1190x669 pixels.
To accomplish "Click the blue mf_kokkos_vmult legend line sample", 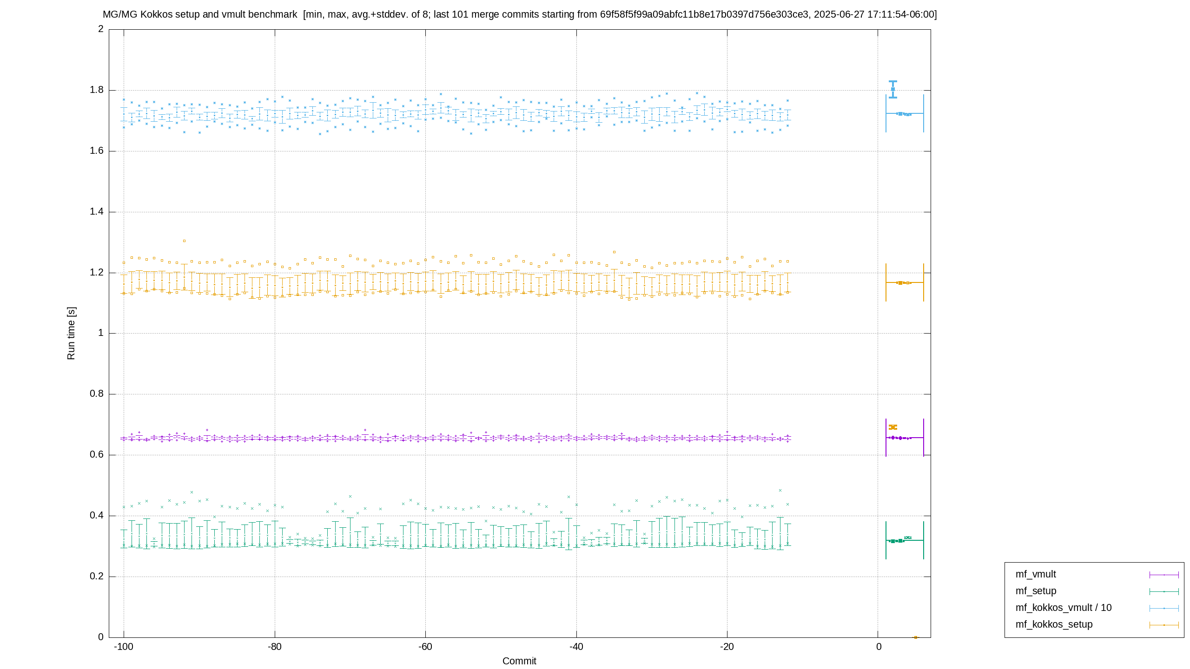I will (1164, 609).
